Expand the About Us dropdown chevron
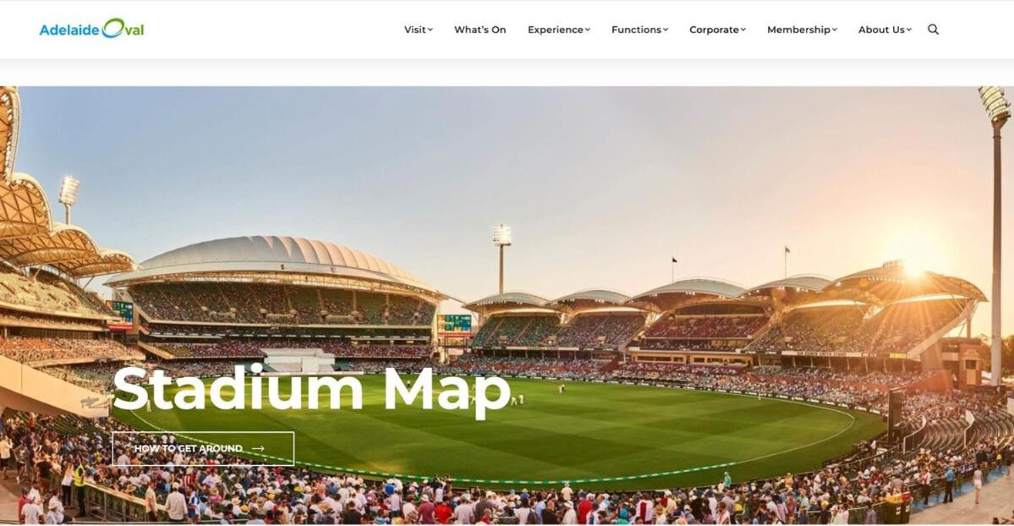 click(908, 30)
